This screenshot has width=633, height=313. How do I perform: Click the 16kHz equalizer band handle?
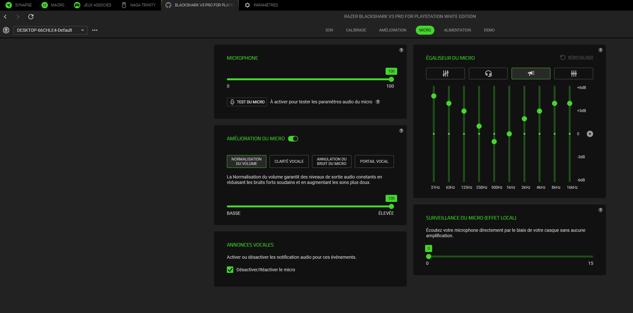pyautogui.click(x=570, y=103)
